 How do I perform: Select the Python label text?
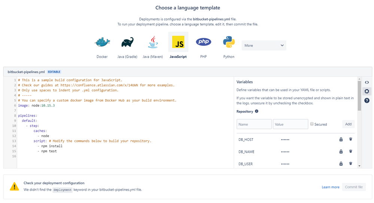(229, 57)
